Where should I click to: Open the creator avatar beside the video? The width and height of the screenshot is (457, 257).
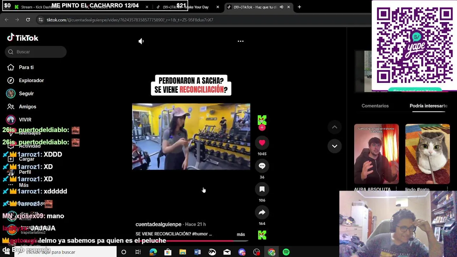[x=262, y=120]
